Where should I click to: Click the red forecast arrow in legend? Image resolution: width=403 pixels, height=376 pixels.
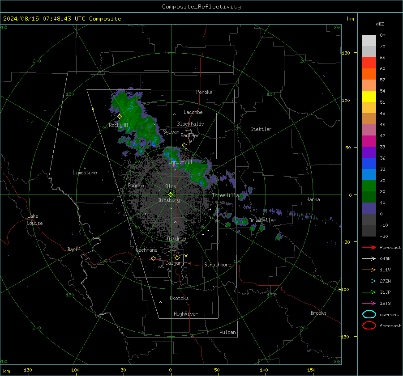coord(369,247)
